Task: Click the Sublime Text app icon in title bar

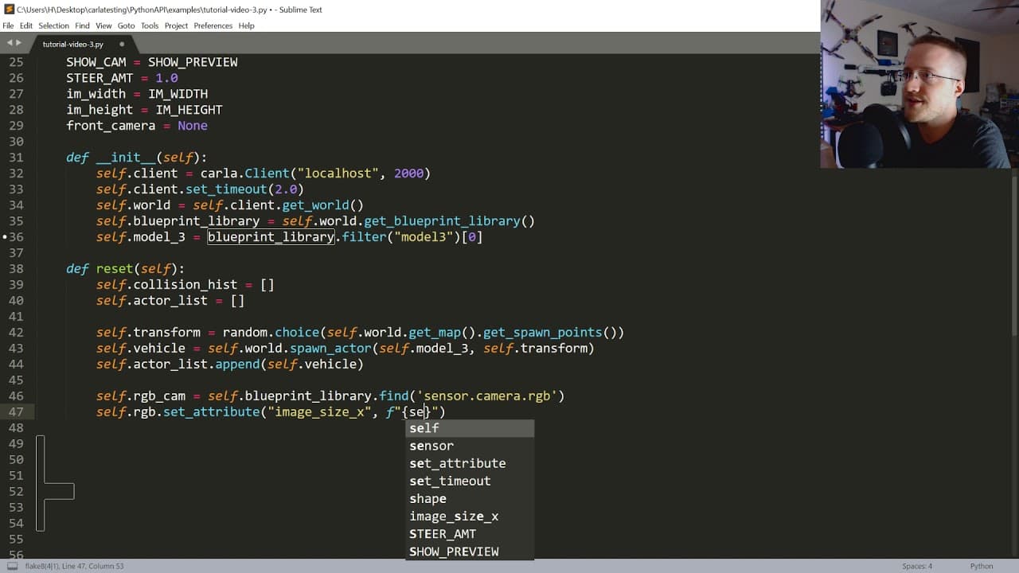Action: coord(7,10)
